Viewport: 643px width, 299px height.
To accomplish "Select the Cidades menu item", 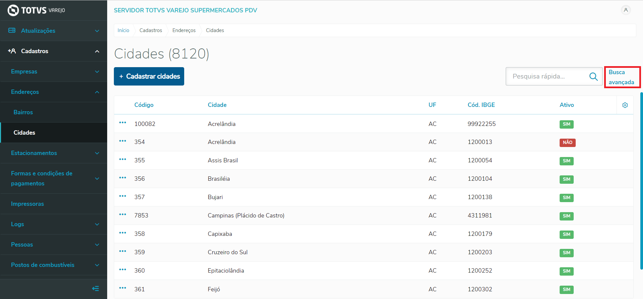I will tap(54, 133).
